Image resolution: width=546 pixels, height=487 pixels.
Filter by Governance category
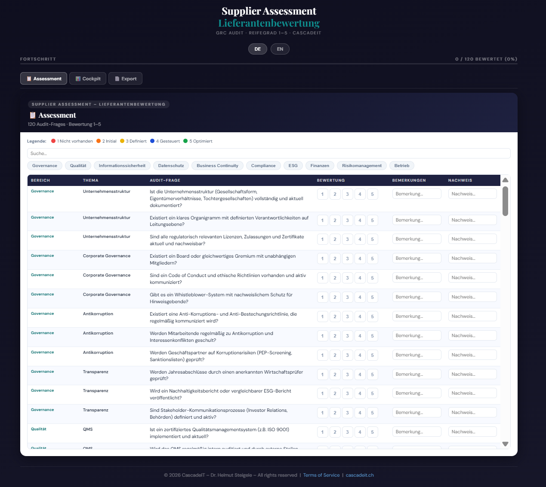tap(45, 166)
